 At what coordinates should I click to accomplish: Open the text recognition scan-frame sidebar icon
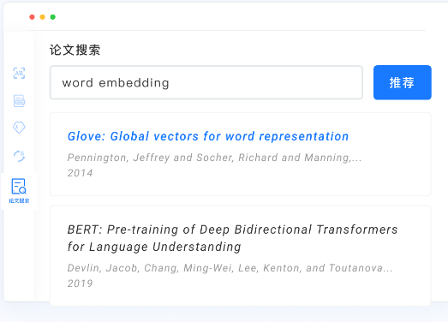pyautogui.click(x=19, y=73)
